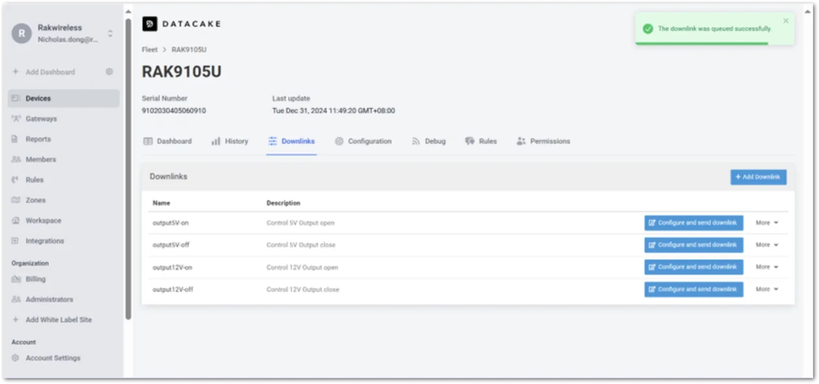Viewport: 819px width, 384px height.
Task: Dismiss the downlink queued notification
Action: pos(786,21)
